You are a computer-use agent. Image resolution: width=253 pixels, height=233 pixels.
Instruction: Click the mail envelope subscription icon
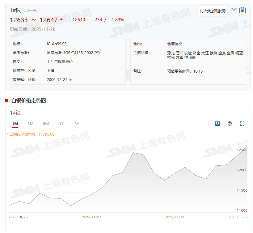pyautogui.click(x=234, y=11)
